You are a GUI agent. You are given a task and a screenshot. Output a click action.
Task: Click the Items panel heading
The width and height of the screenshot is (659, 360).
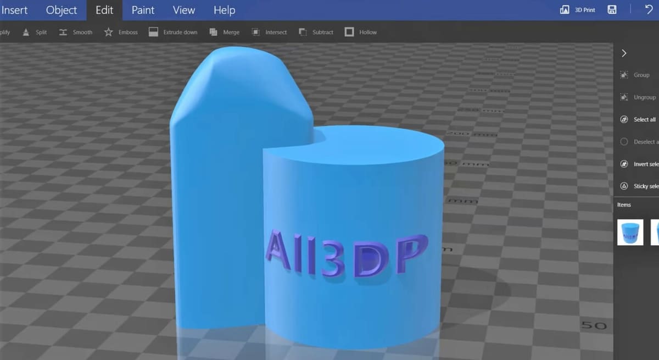(624, 204)
